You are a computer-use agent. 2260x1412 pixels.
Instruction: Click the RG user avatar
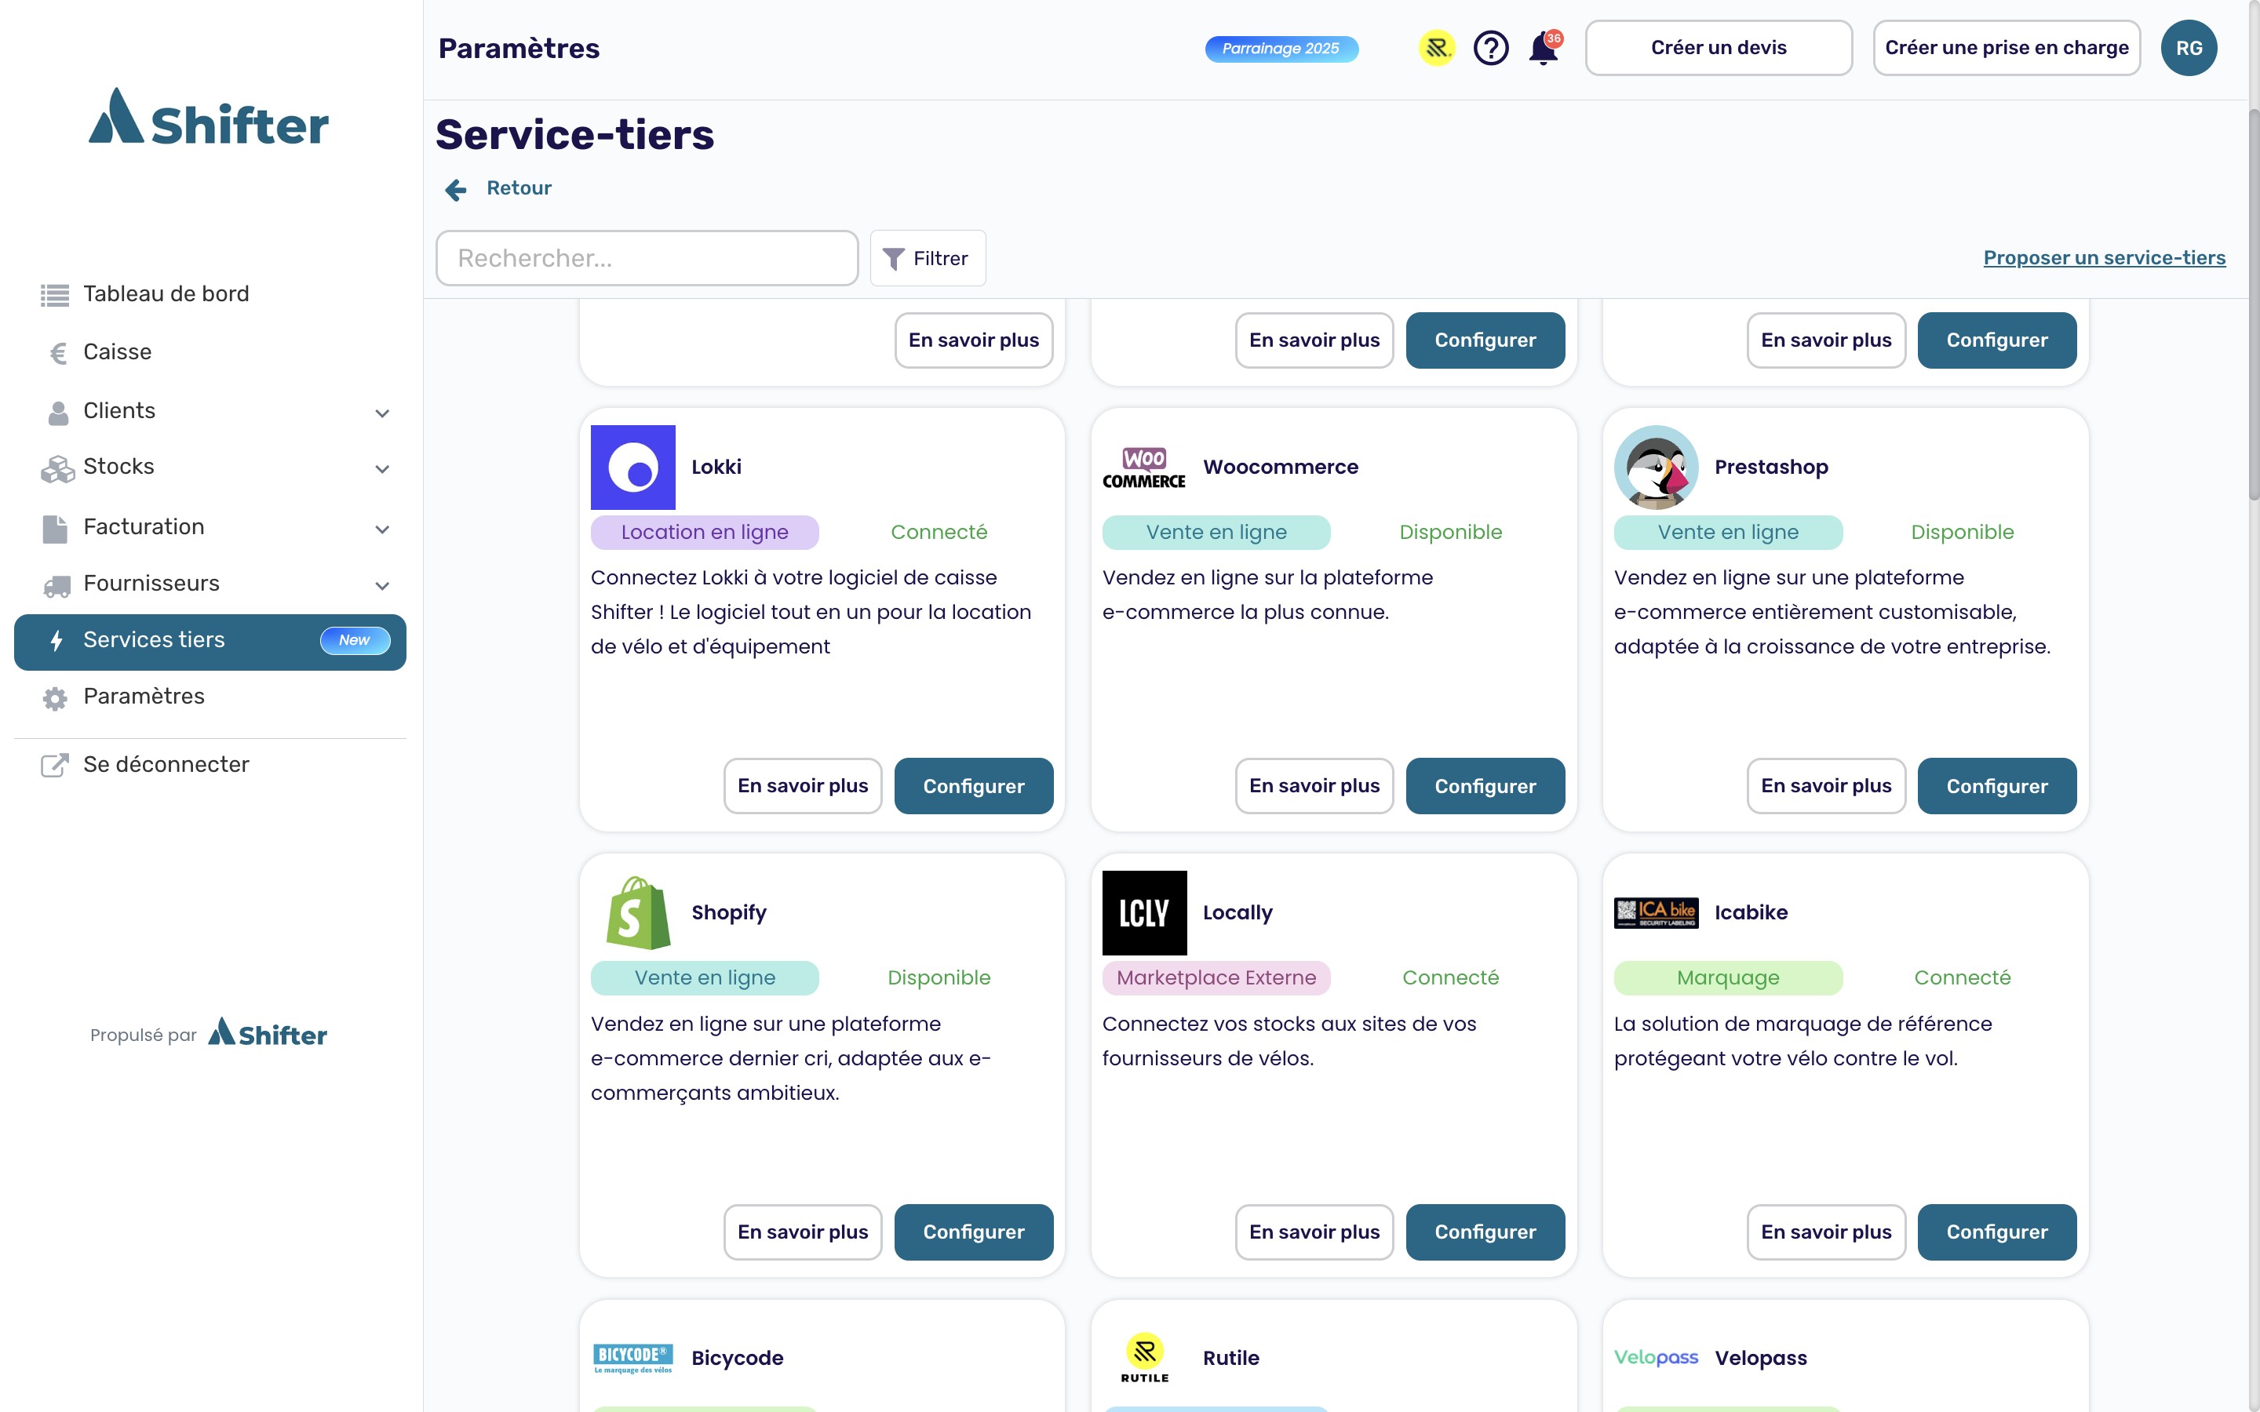(x=2188, y=48)
